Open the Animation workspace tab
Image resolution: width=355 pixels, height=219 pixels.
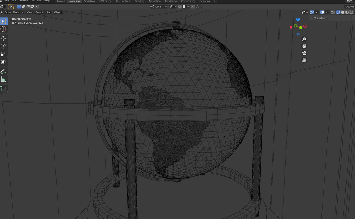tap(155, 1)
